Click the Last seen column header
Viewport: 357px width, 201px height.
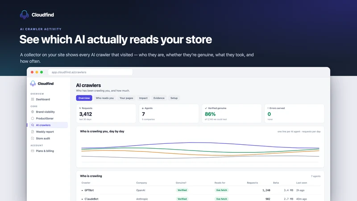(302, 183)
